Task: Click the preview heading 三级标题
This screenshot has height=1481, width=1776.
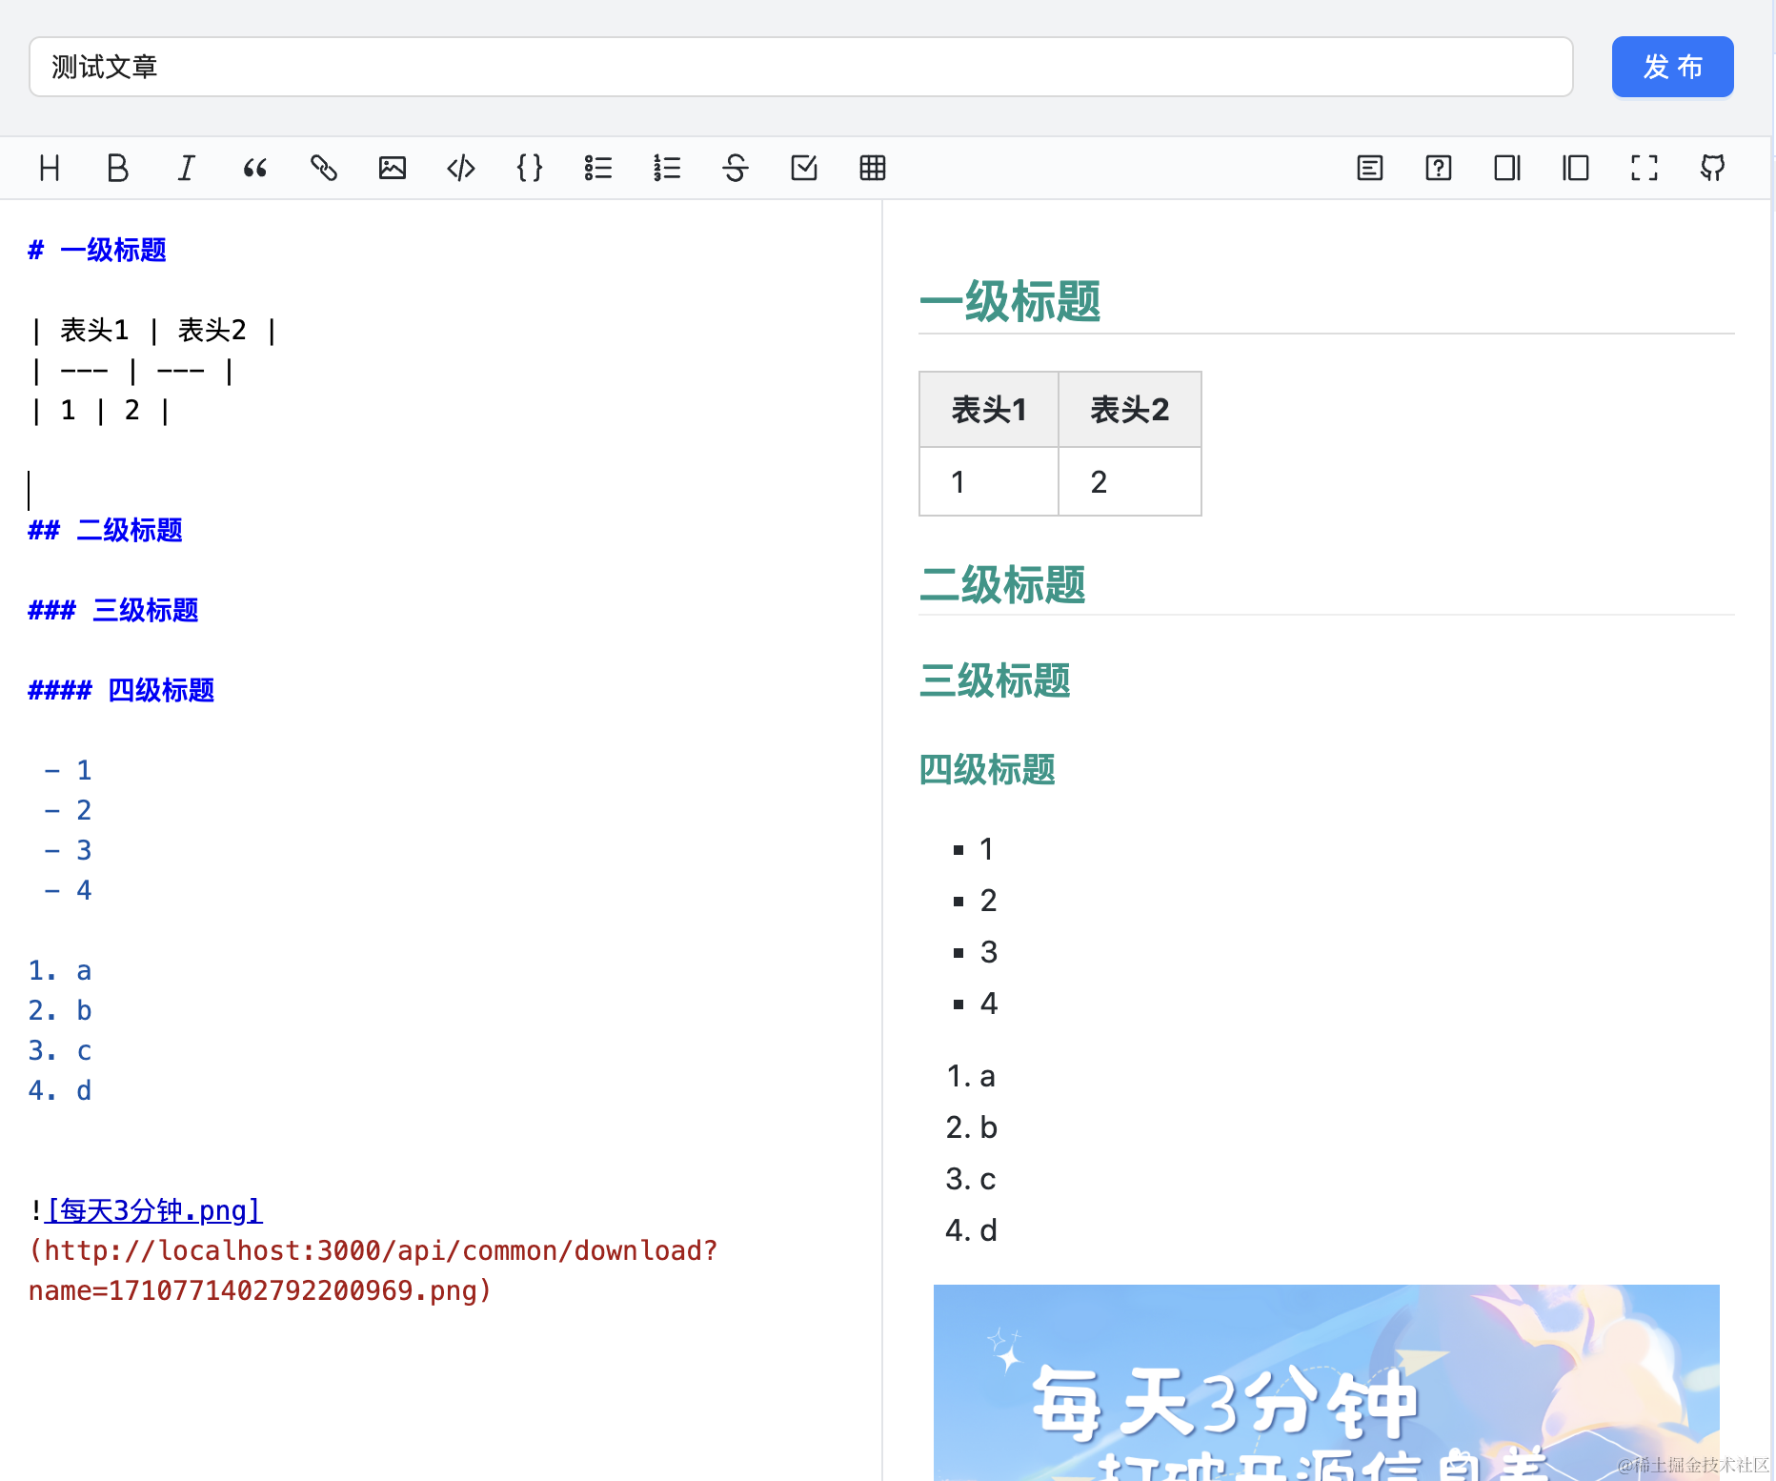Action: [x=995, y=681]
